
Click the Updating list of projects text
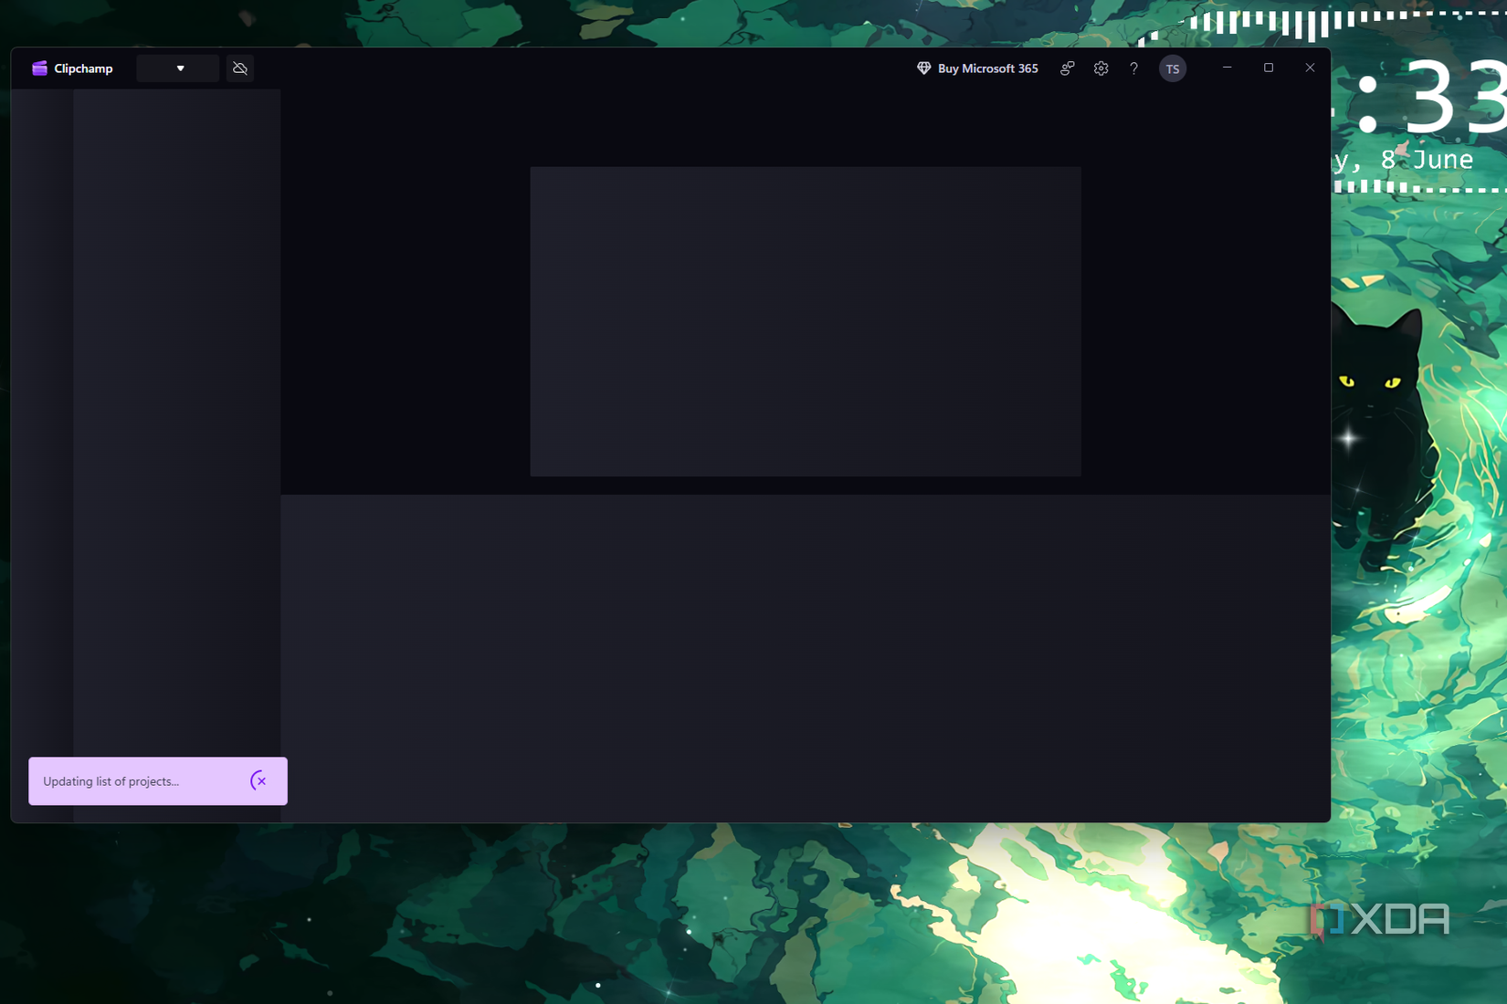[111, 781]
